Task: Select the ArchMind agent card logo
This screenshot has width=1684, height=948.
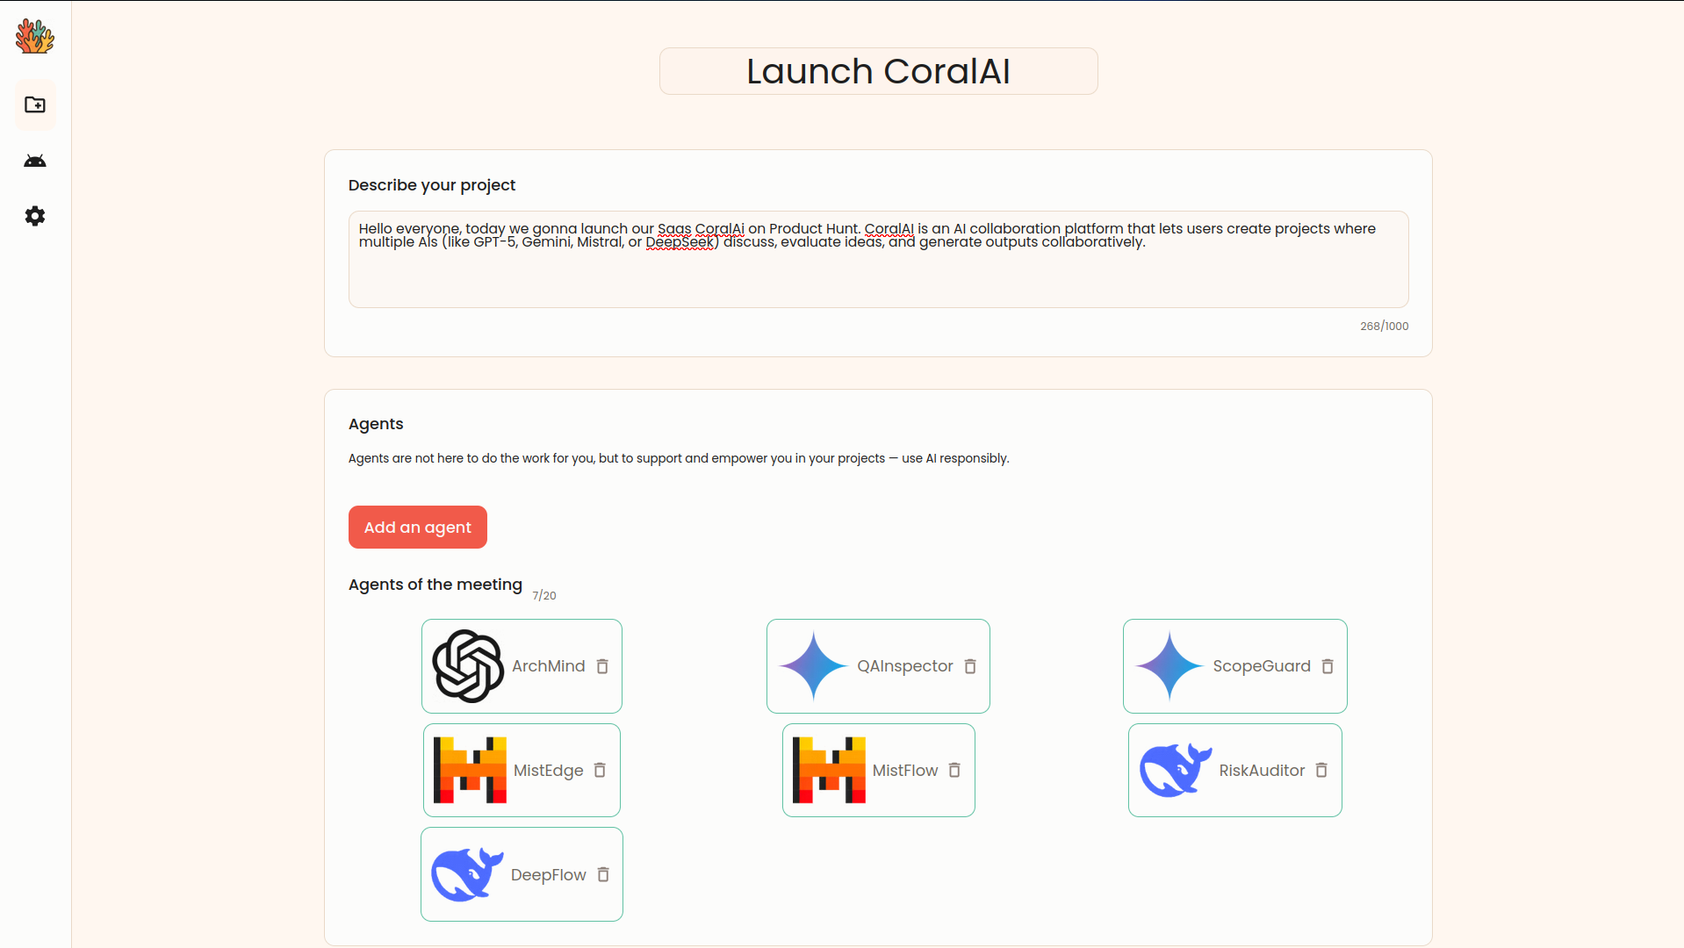Action: tap(468, 666)
